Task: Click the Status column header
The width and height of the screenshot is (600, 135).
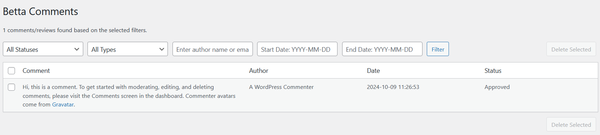Action: click(493, 71)
